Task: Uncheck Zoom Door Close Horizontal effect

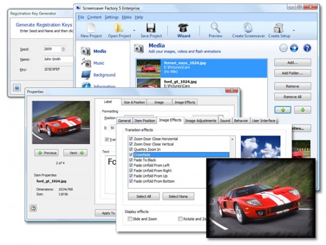Action: pos(130,139)
